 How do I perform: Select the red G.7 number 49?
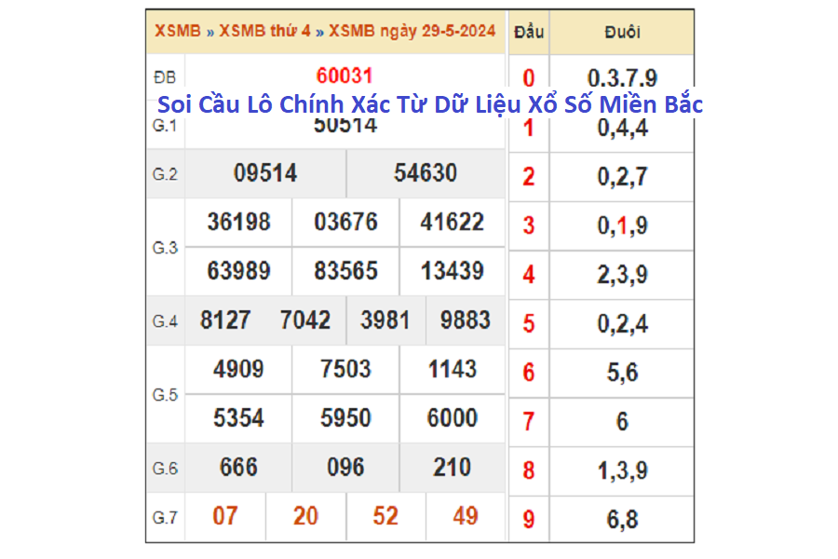pyautogui.click(x=465, y=516)
